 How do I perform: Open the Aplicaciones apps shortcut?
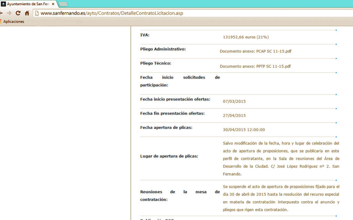(x=12, y=21)
